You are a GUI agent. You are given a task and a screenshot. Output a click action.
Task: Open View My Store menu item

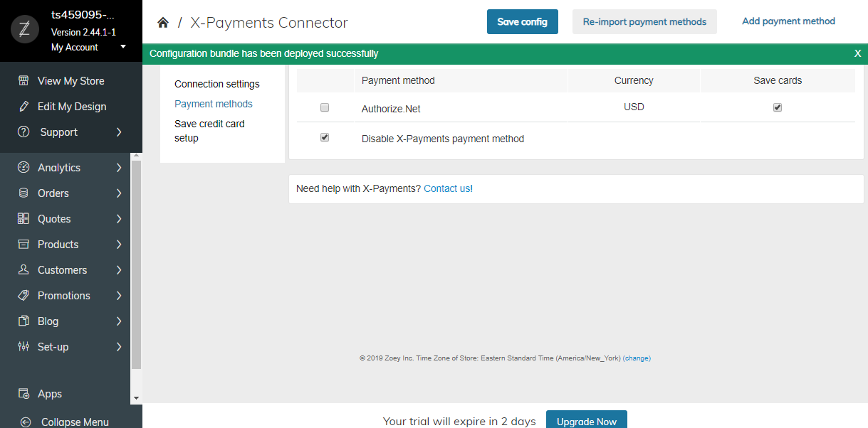tap(71, 81)
